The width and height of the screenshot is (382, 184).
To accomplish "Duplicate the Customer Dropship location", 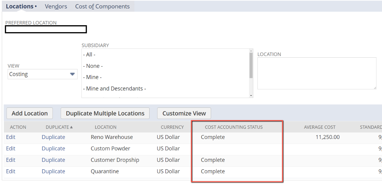I will click(53, 160).
